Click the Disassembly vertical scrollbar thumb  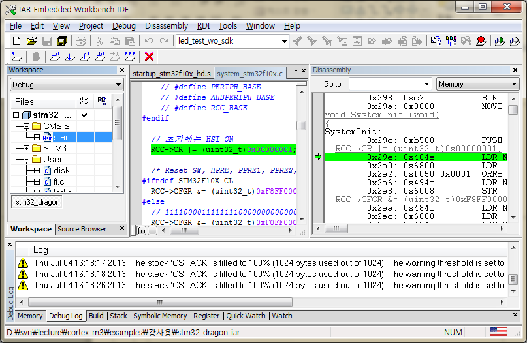point(513,110)
